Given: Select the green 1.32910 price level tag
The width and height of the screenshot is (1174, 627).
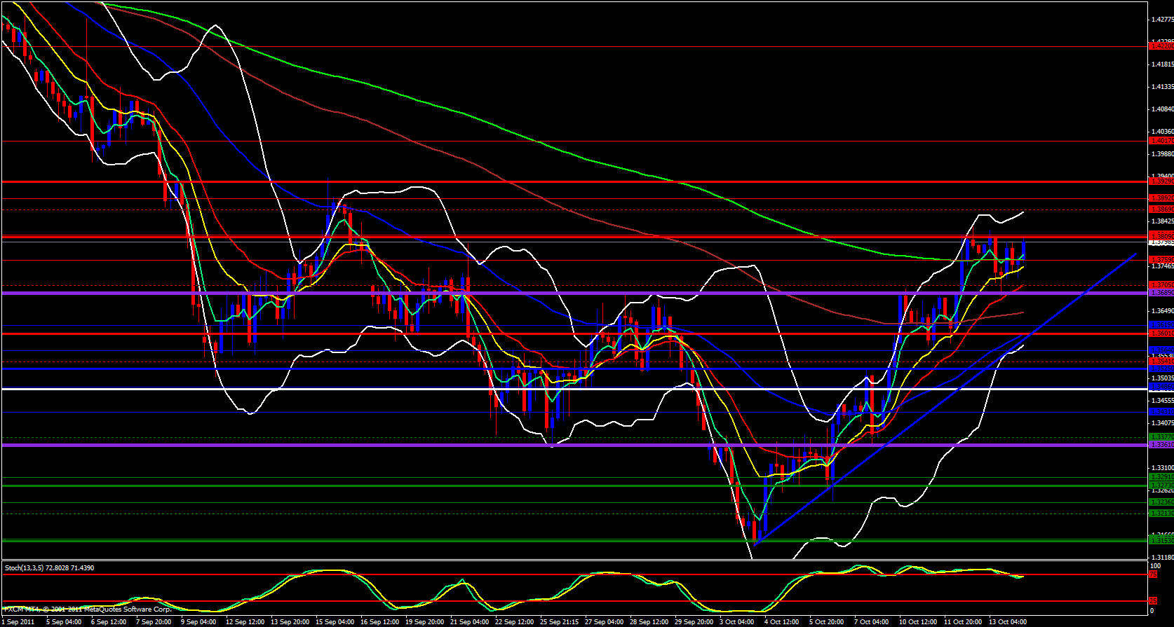Looking at the screenshot, I should tap(1161, 477).
